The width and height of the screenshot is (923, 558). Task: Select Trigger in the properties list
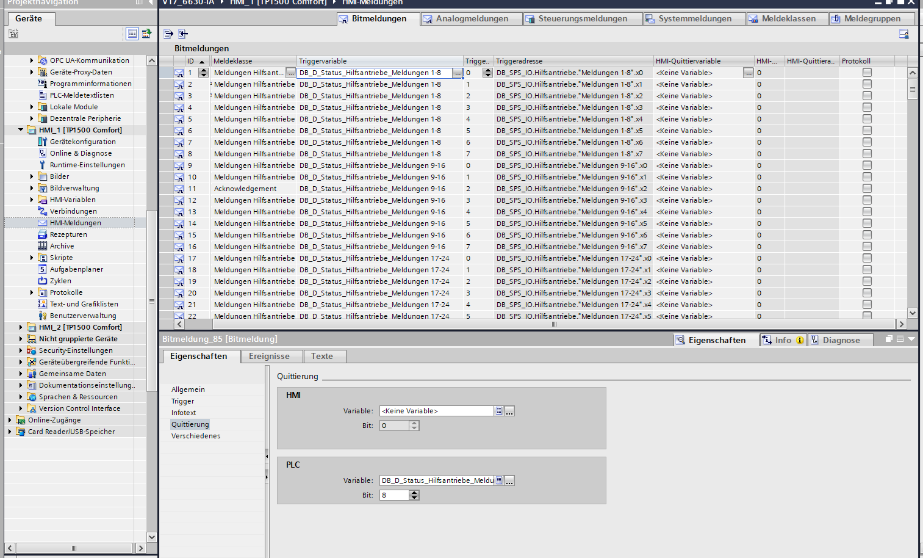tap(182, 401)
